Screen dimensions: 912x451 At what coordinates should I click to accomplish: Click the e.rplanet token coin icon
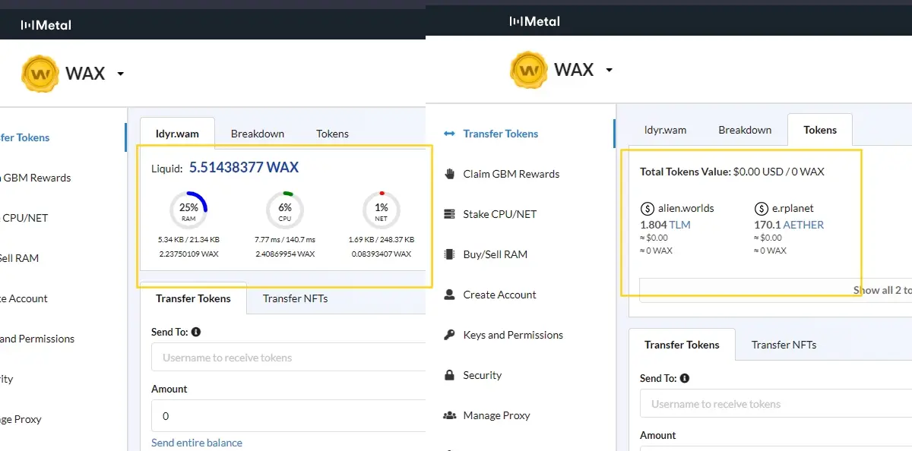761,208
